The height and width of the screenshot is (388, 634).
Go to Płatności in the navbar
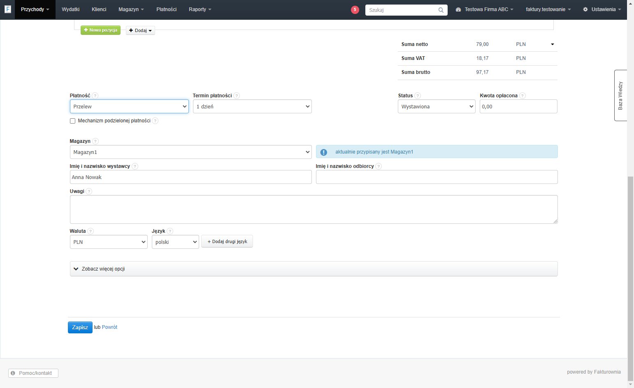point(167,9)
